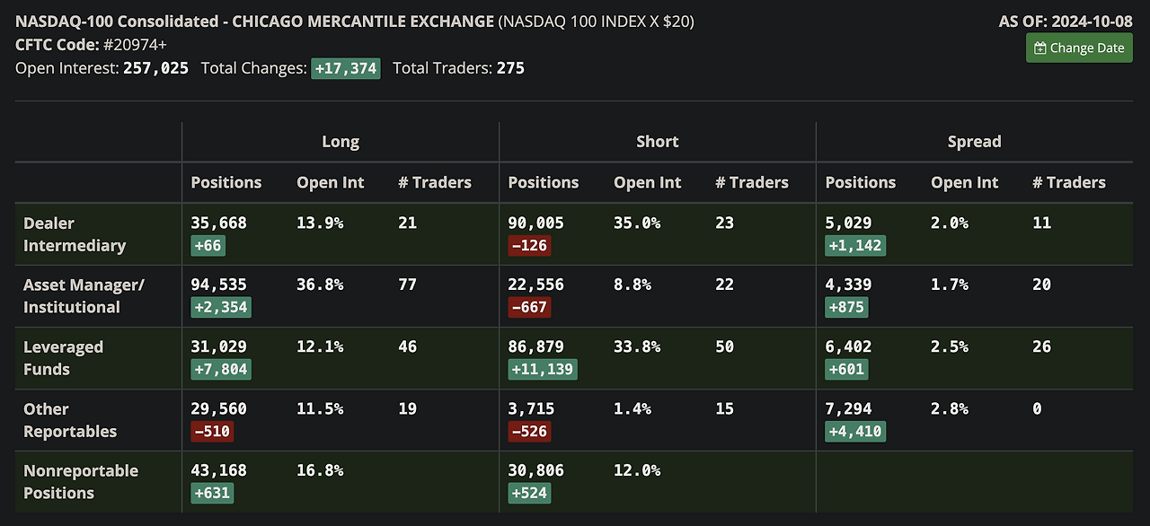Viewport: 1150px width, 526px height.
Task: Click the +66 change badge
Action: (209, 245)
